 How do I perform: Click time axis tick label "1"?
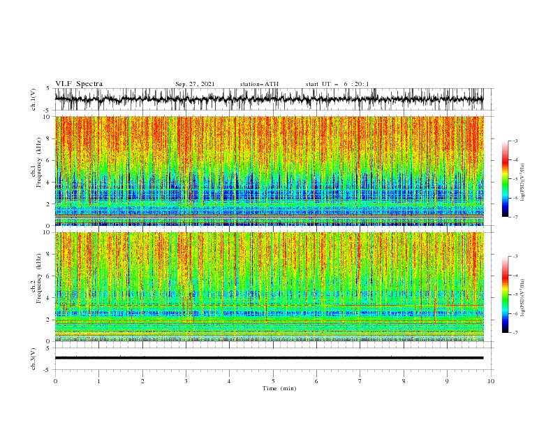[x=98, y=381]
